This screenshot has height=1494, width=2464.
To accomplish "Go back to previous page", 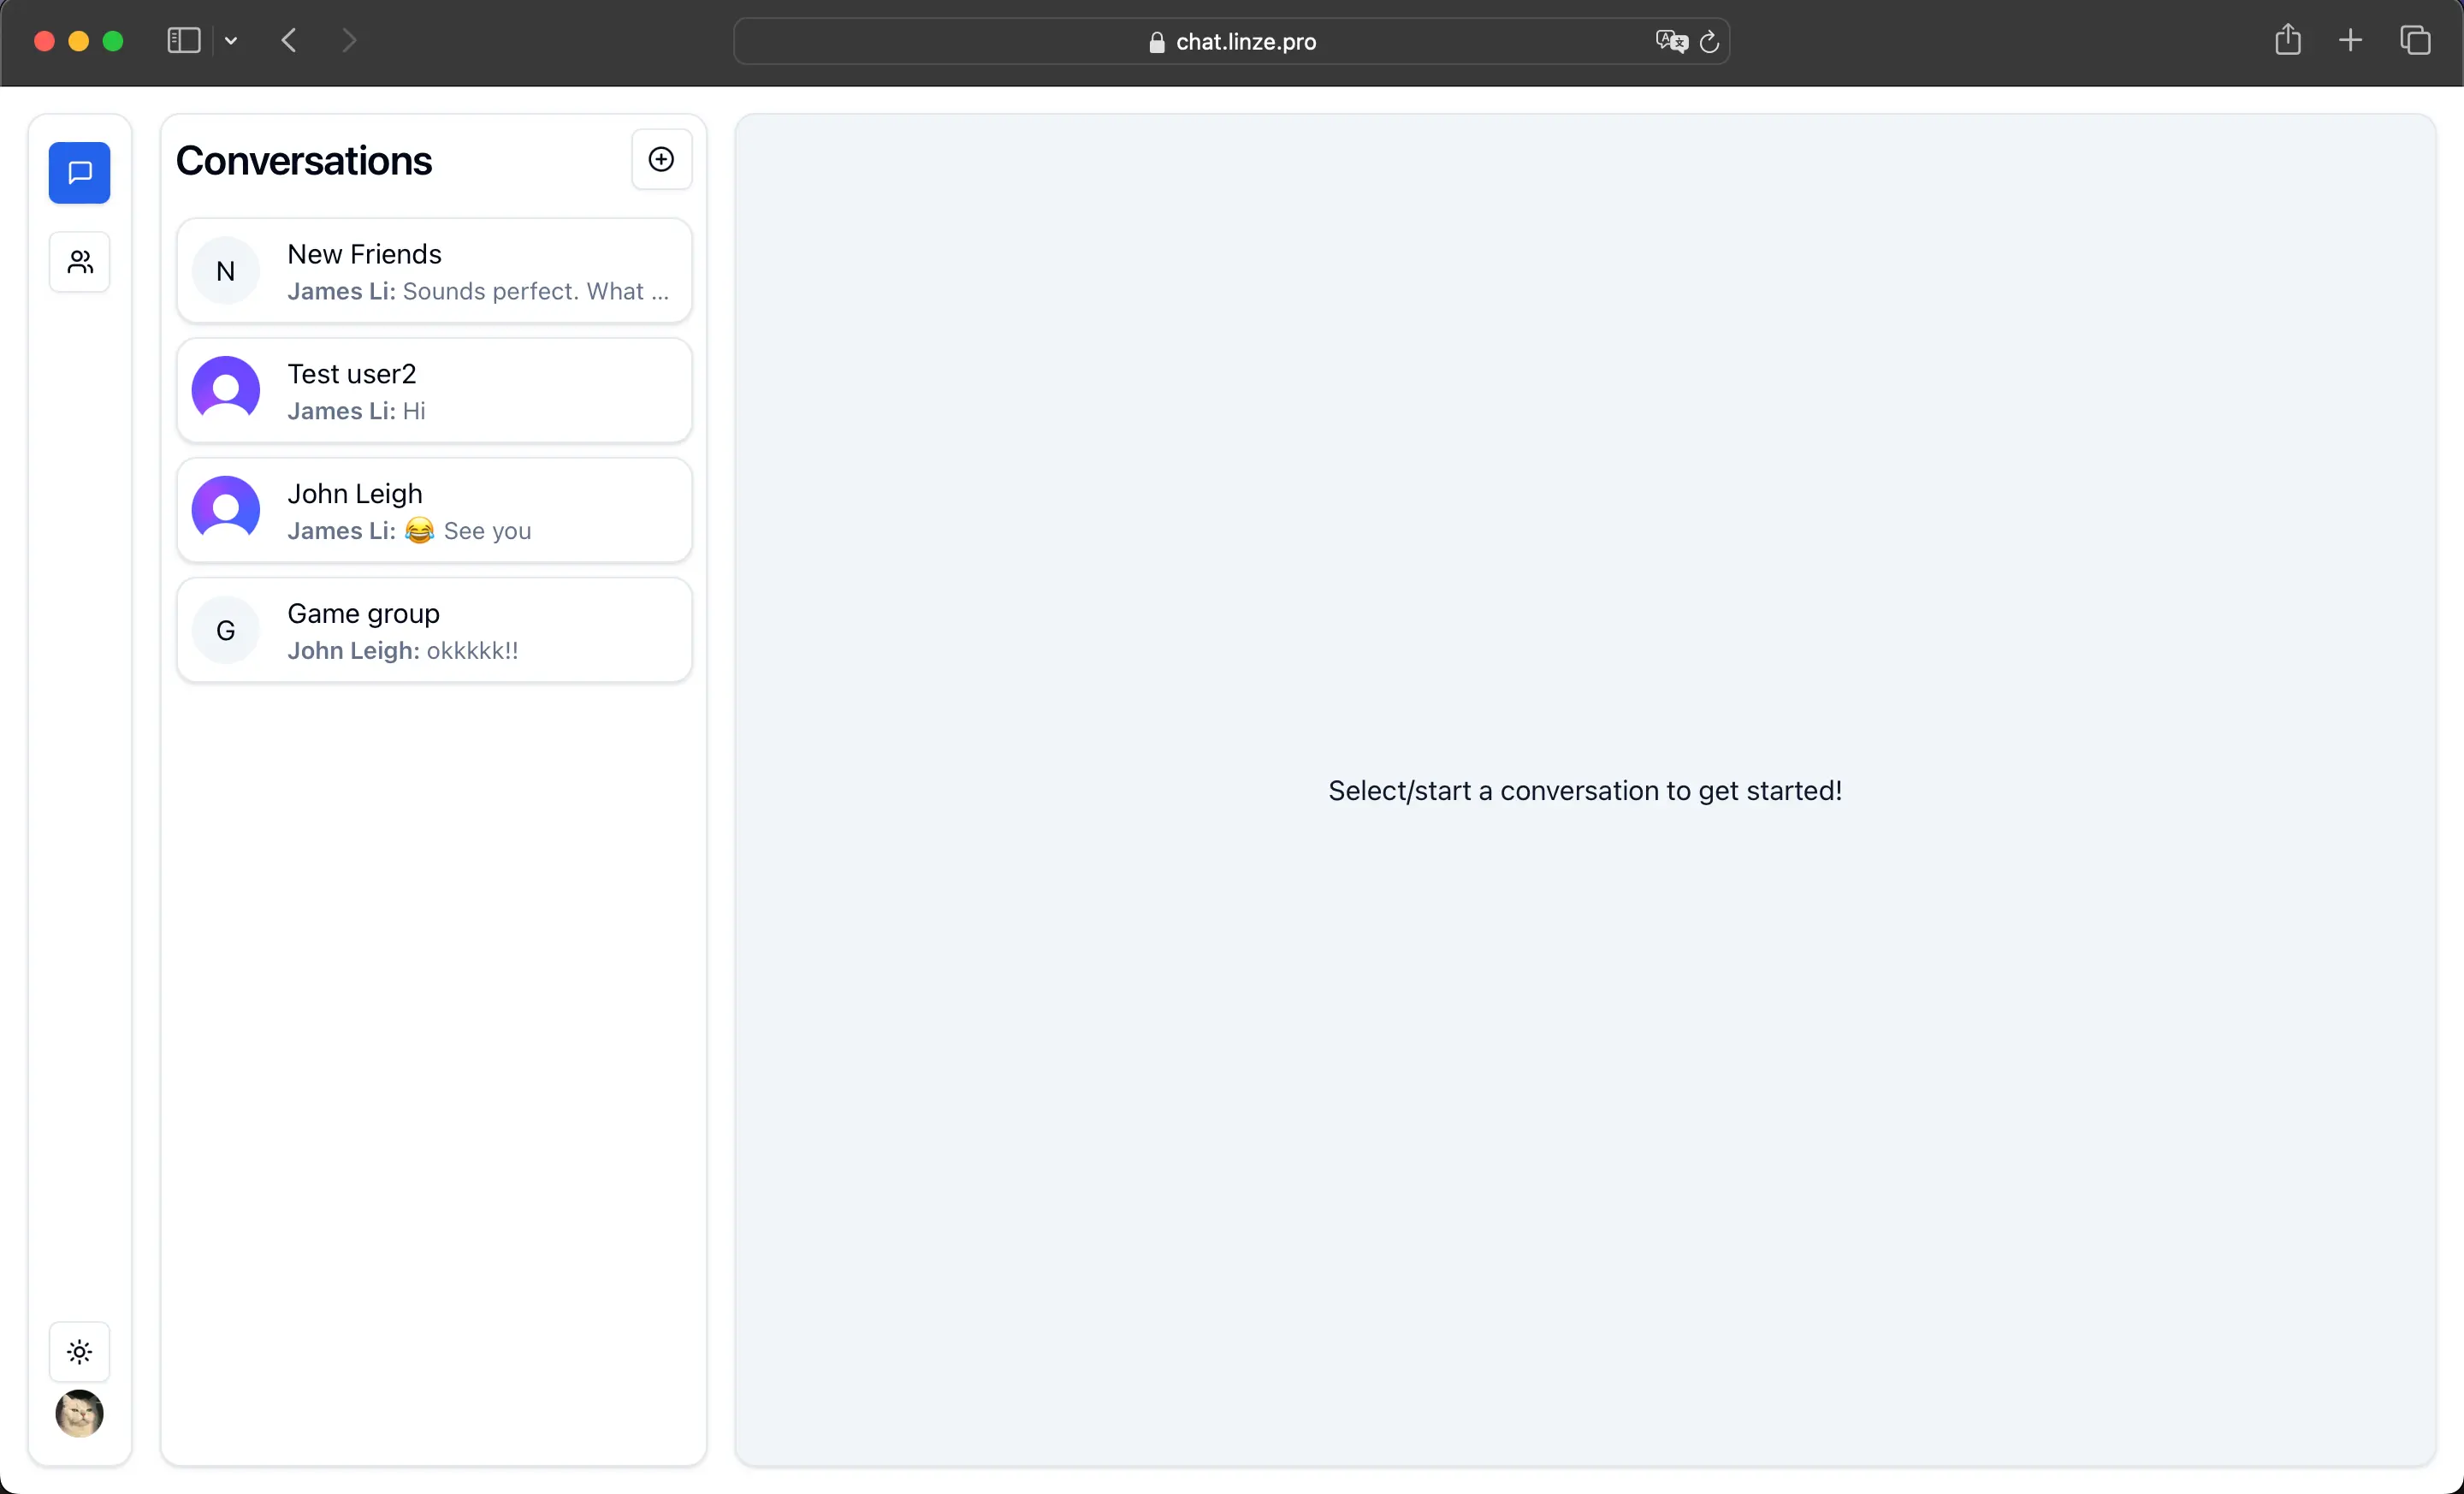I will click(289, 40).
